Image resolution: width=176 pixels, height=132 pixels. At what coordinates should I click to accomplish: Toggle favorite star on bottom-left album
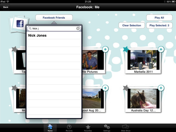point(15,88)
